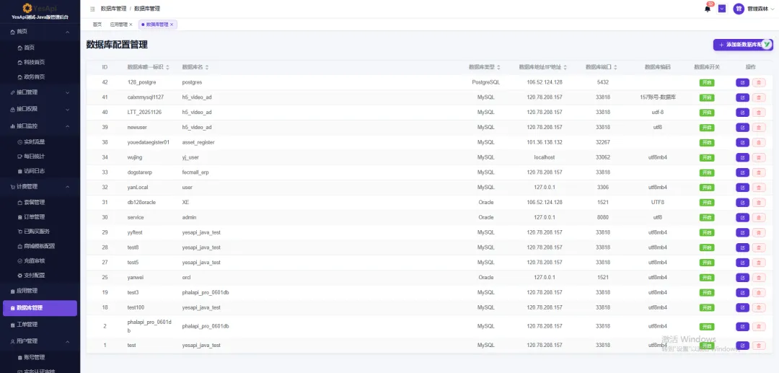
Task: Click the edit icon for test100 row
Action: click(742, 307)
